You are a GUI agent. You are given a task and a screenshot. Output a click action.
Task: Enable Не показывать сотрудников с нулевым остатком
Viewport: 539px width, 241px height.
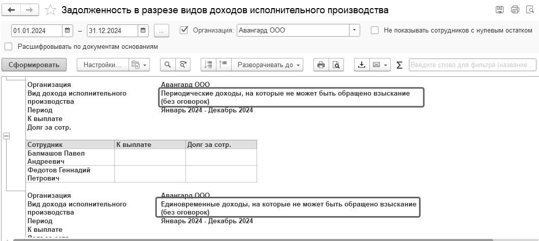(x=375, y=31)
